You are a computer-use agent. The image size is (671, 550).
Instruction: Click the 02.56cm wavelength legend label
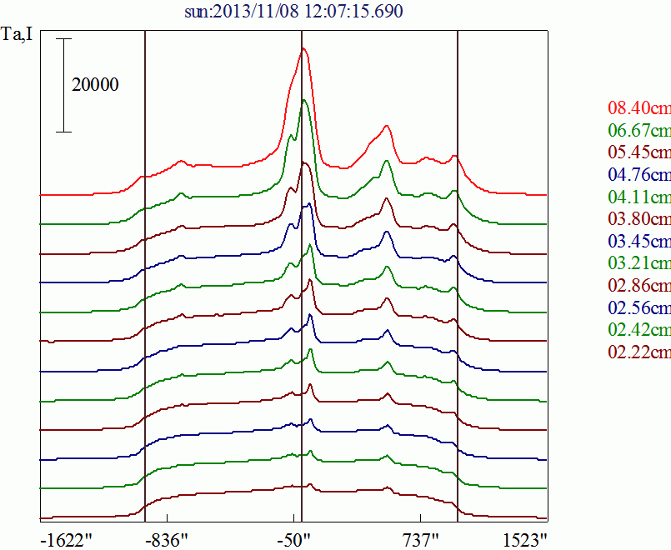point(639,307)
